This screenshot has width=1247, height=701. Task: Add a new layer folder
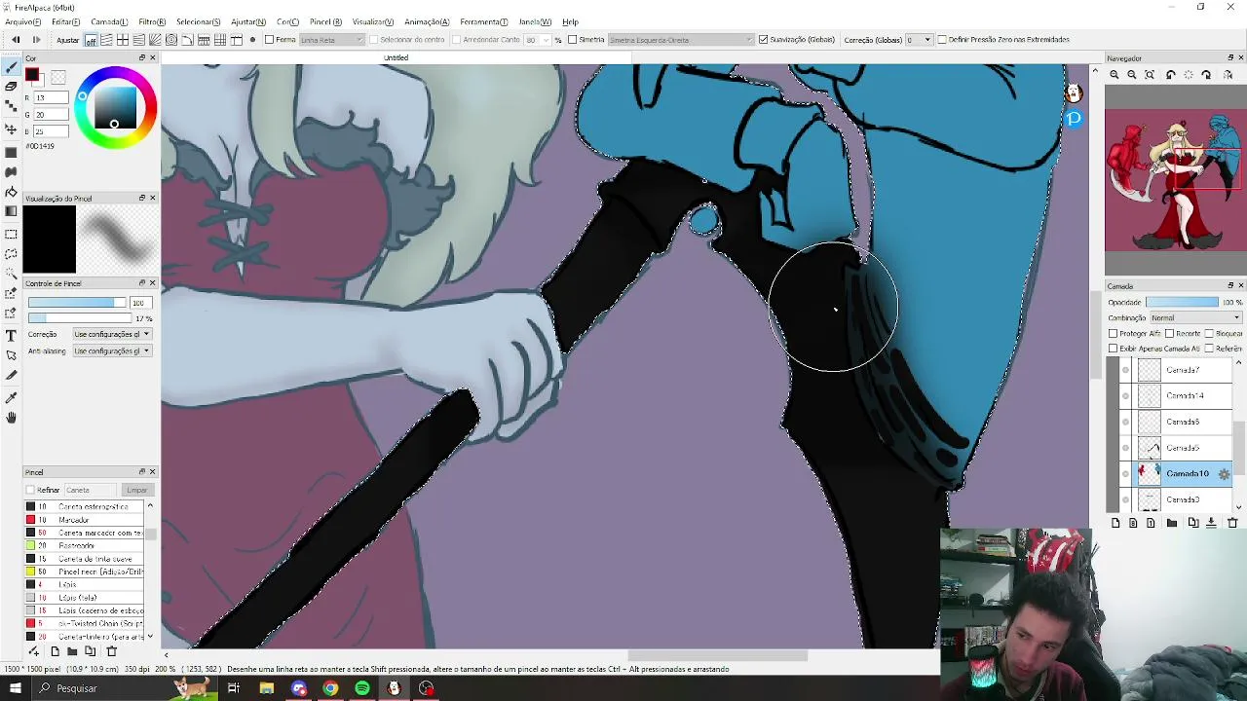[1172, 523]
